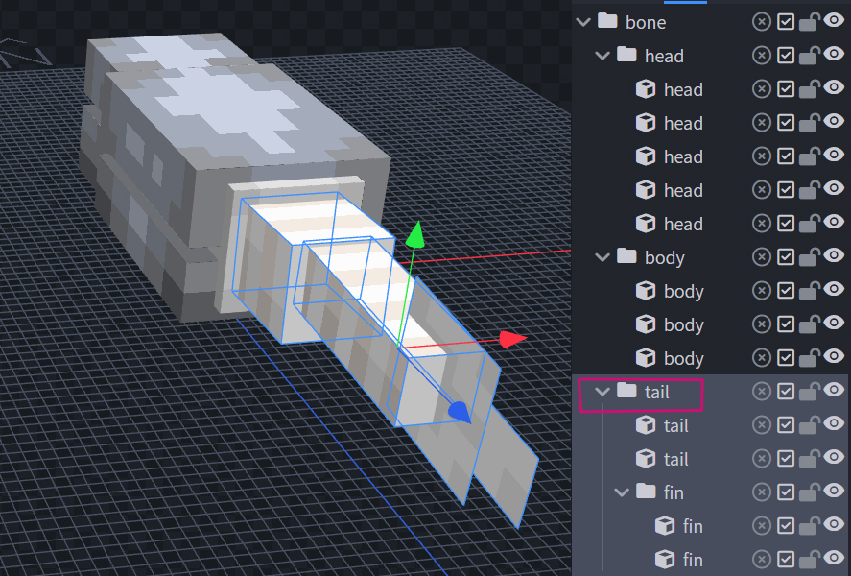The width and height of the screenshot is (851, 576).
Task: Select the 'bone' group label
Action: [646, 23]
